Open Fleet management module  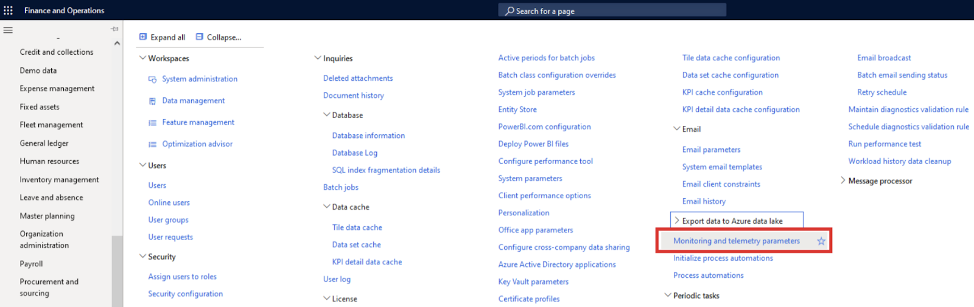[x=51, y=125]
